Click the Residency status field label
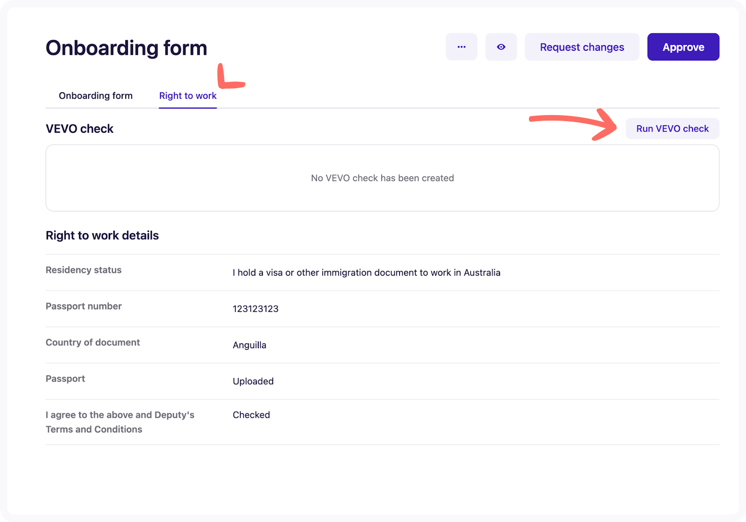This screenshot has width=746, height=522. tap(83, 270)
